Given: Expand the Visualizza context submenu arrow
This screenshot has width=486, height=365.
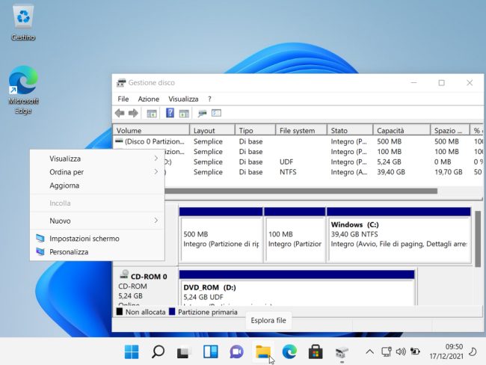Looking at the screenshot, I should 156,159.
